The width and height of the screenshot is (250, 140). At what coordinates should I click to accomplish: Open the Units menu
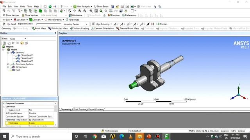pos(23,7)
